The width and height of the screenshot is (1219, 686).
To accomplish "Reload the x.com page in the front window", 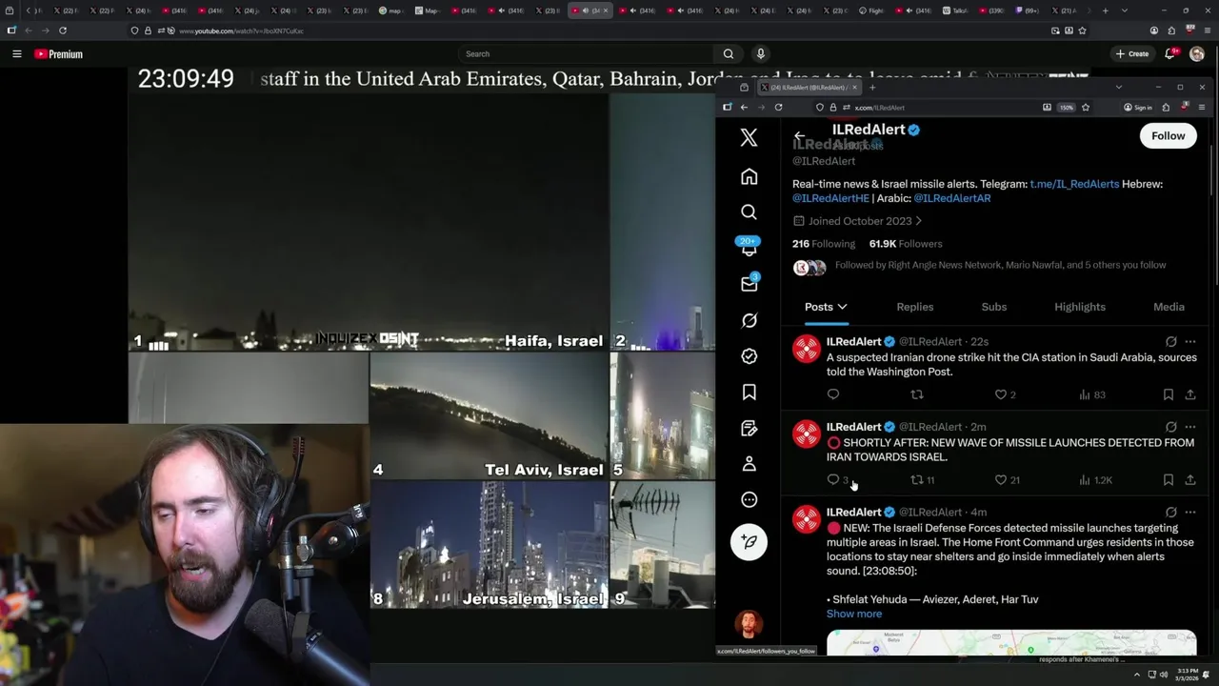I will click(778, 108).
